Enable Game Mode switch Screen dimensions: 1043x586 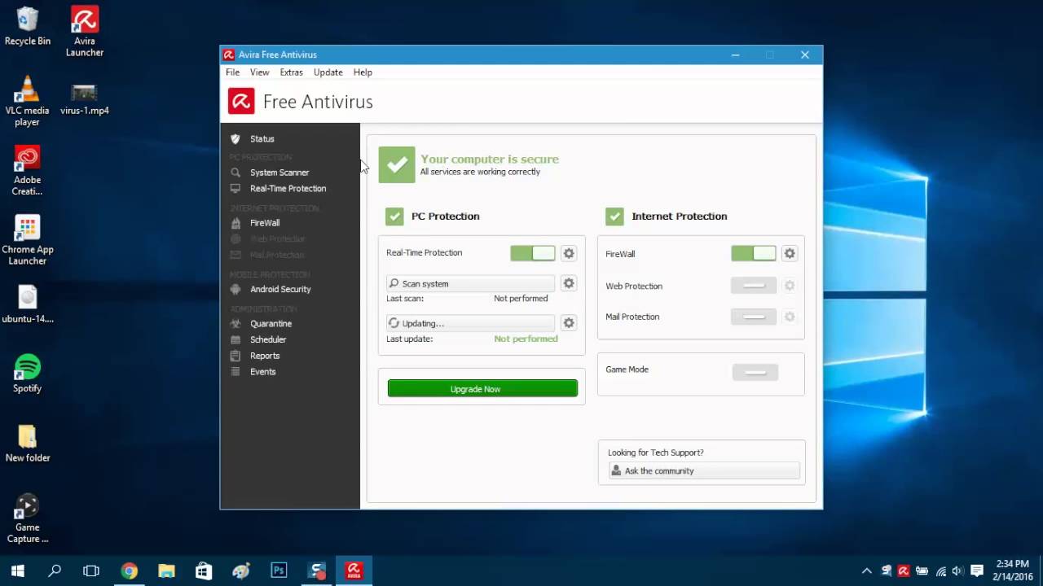(755, 373)
